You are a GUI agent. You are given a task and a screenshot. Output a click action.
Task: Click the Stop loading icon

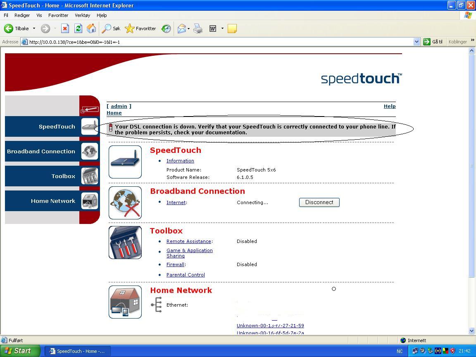point(65,29)
